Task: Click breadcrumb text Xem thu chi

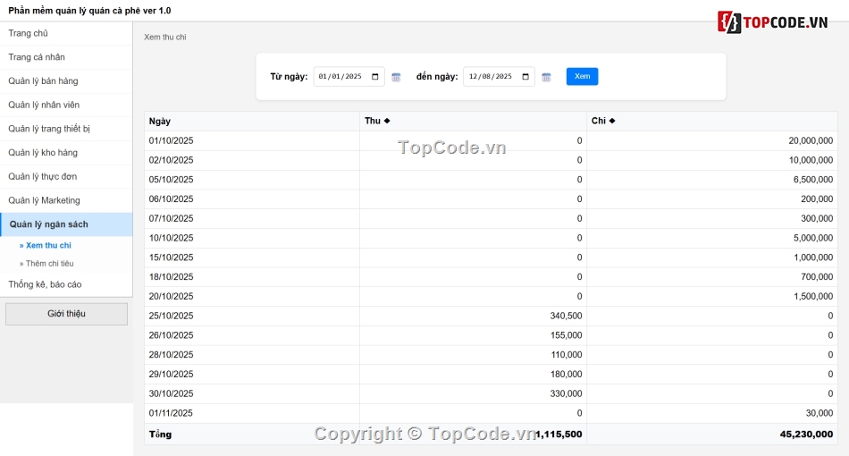Action: (165, 38)
